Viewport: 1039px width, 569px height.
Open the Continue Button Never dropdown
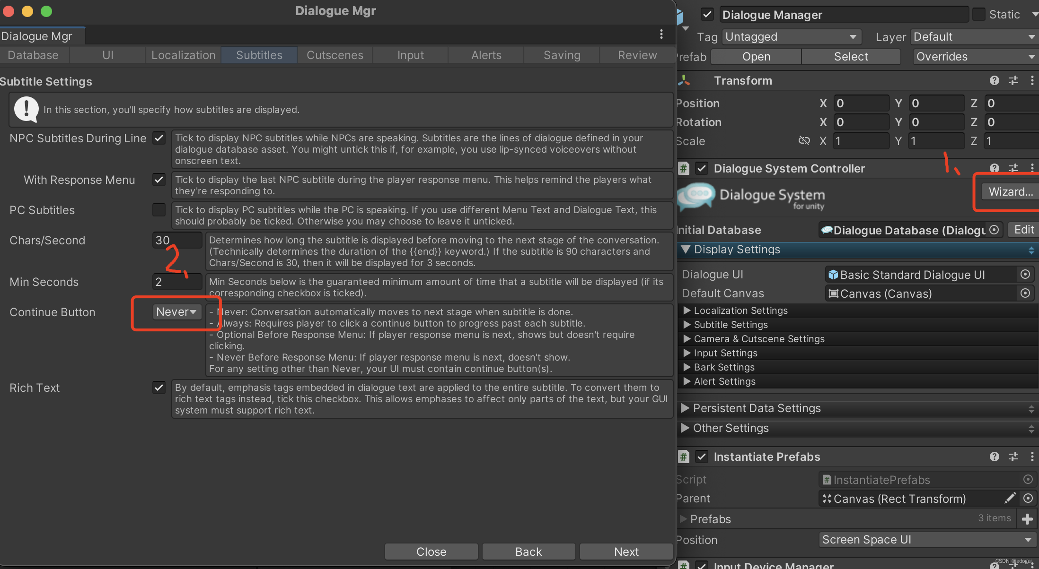pos(176,311)
